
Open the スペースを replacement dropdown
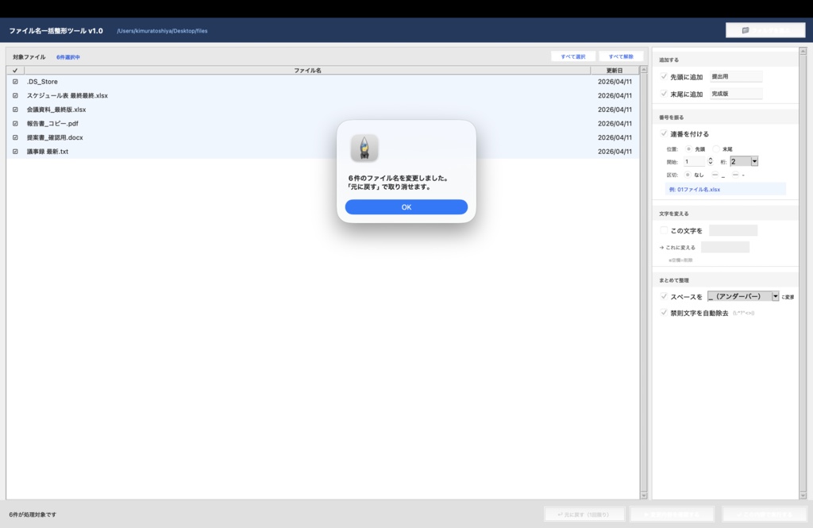742,296
